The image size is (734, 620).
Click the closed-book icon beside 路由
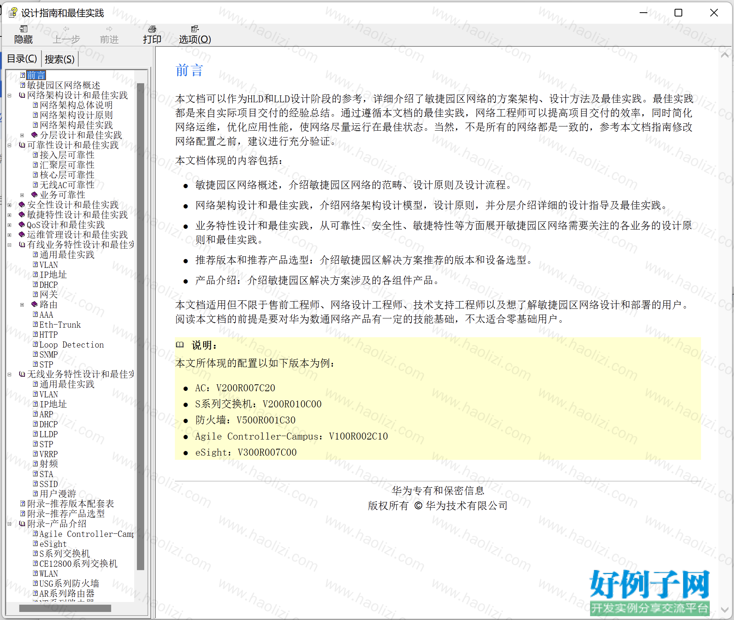coord(35,304)
